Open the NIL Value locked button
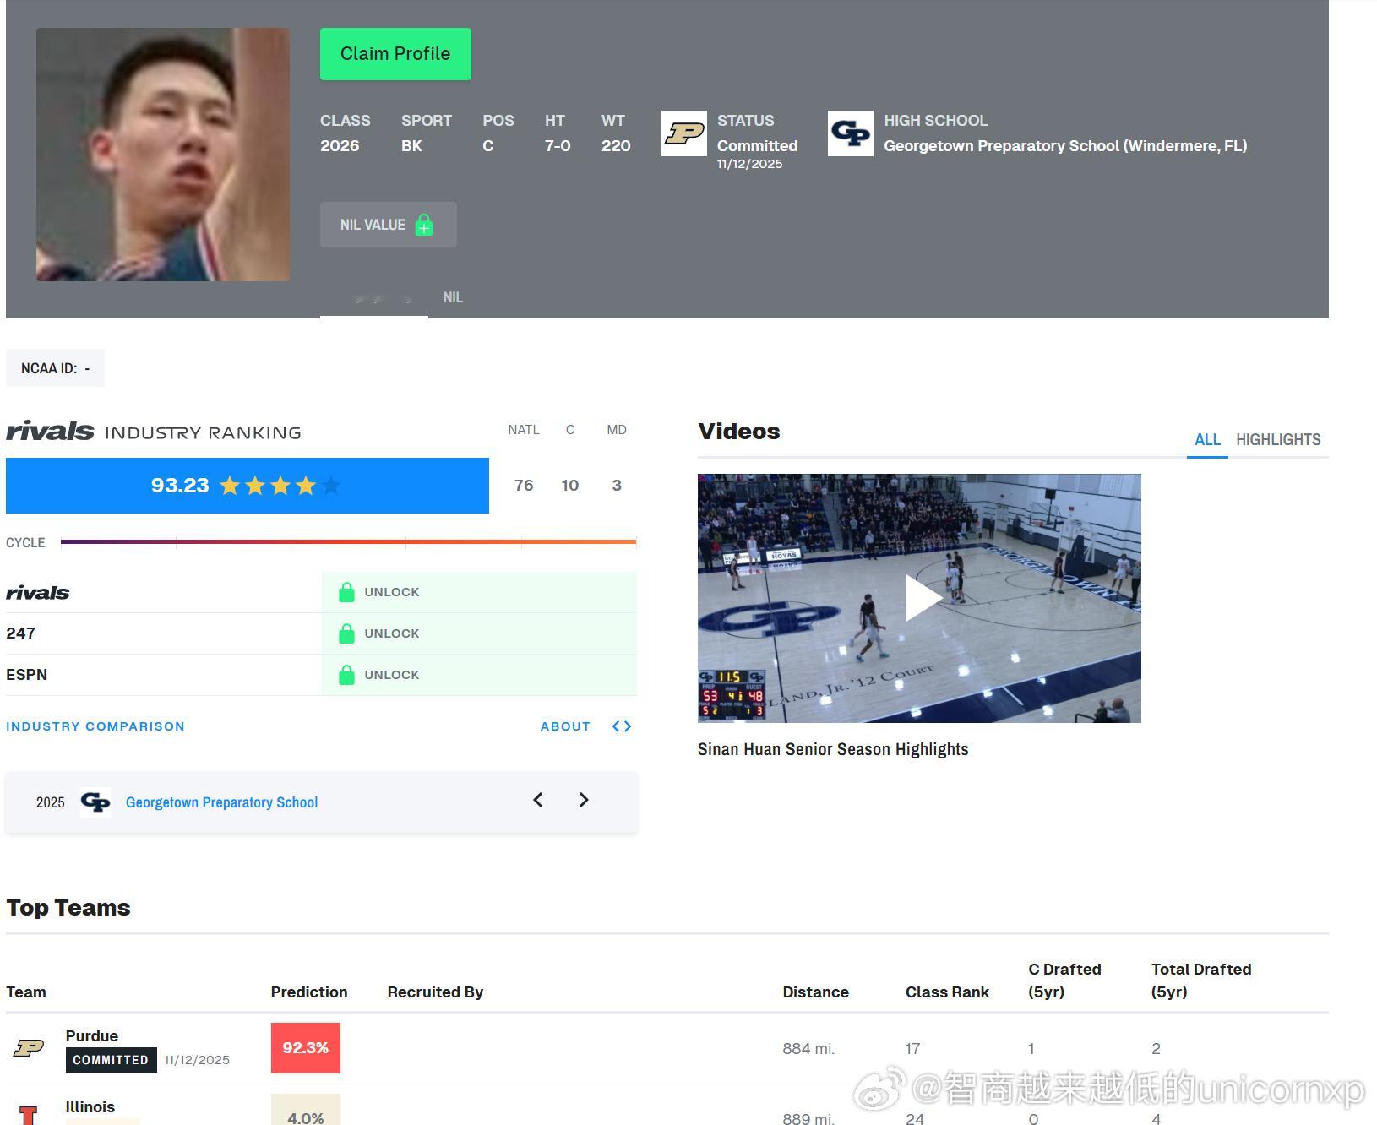Viewport: 1377px width, 1125px height. pos(389,225)
